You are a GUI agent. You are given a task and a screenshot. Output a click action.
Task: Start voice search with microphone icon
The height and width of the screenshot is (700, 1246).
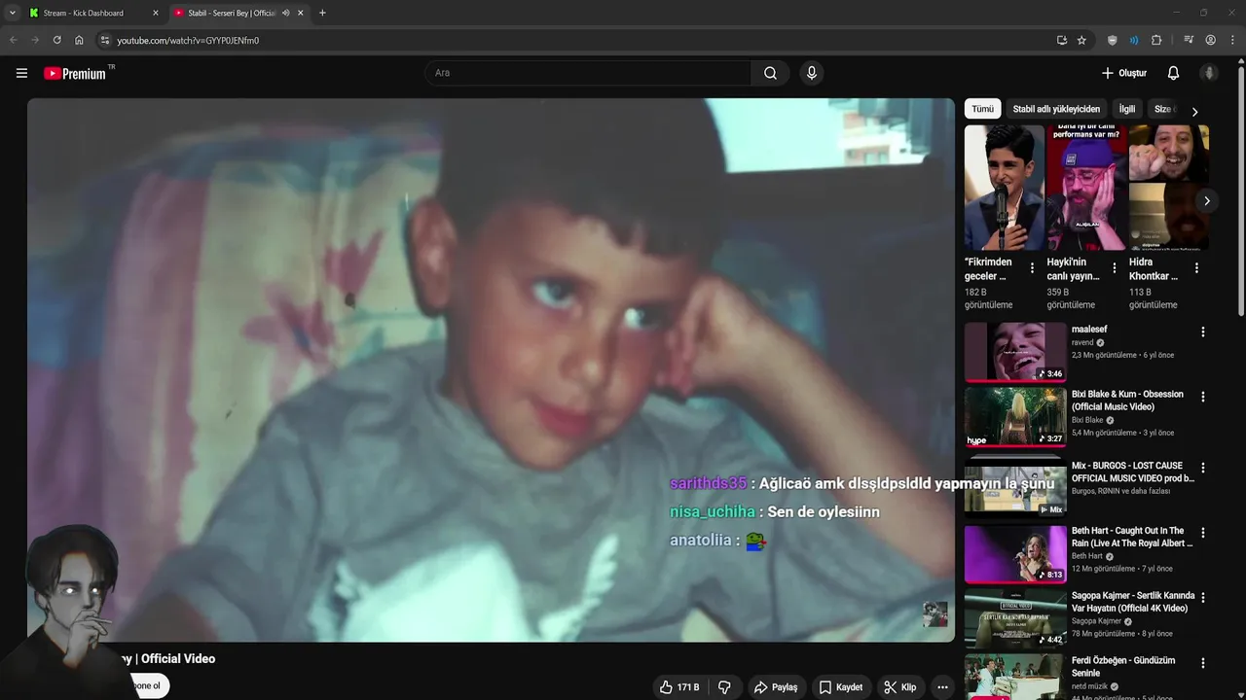coord(811,73)
